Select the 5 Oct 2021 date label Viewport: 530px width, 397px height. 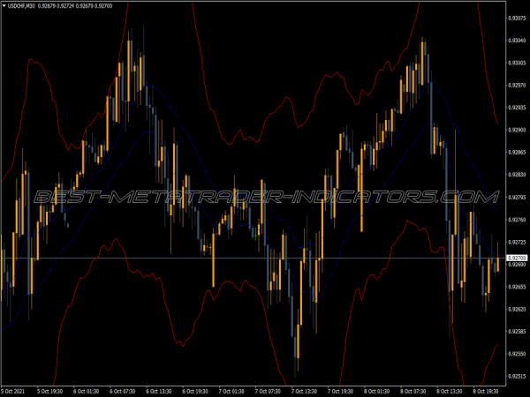click(15, 390)
